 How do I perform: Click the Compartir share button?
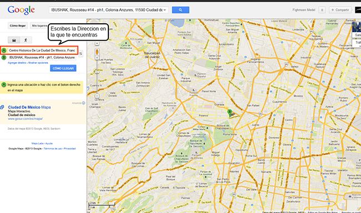(340, 10)
